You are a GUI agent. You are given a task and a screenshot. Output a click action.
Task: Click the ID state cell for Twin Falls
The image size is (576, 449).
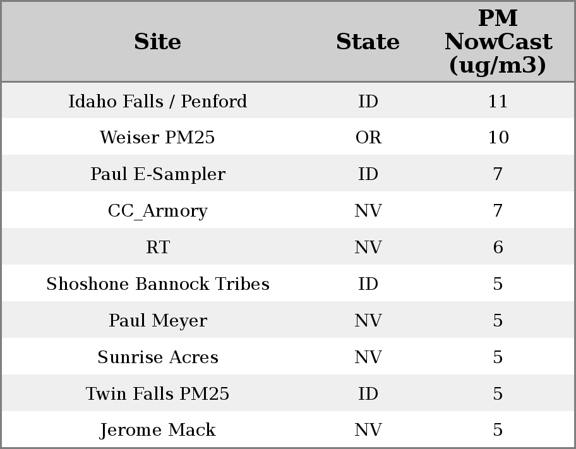[x=368, y=394]
